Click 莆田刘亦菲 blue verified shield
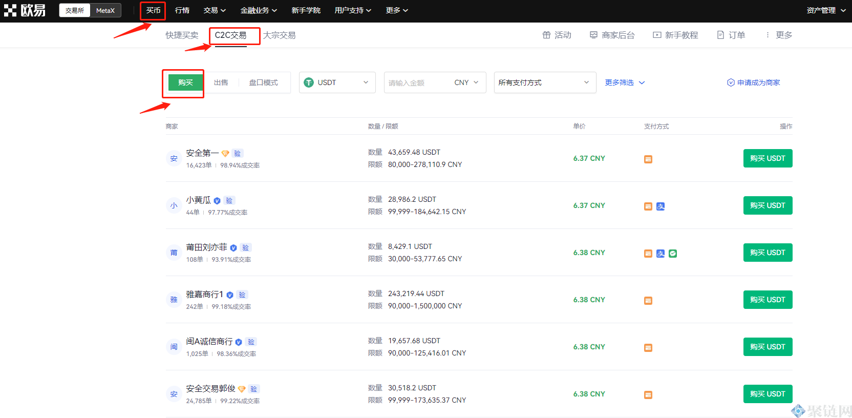The width and height of the screenshot is (852, 418). point(233,247)
